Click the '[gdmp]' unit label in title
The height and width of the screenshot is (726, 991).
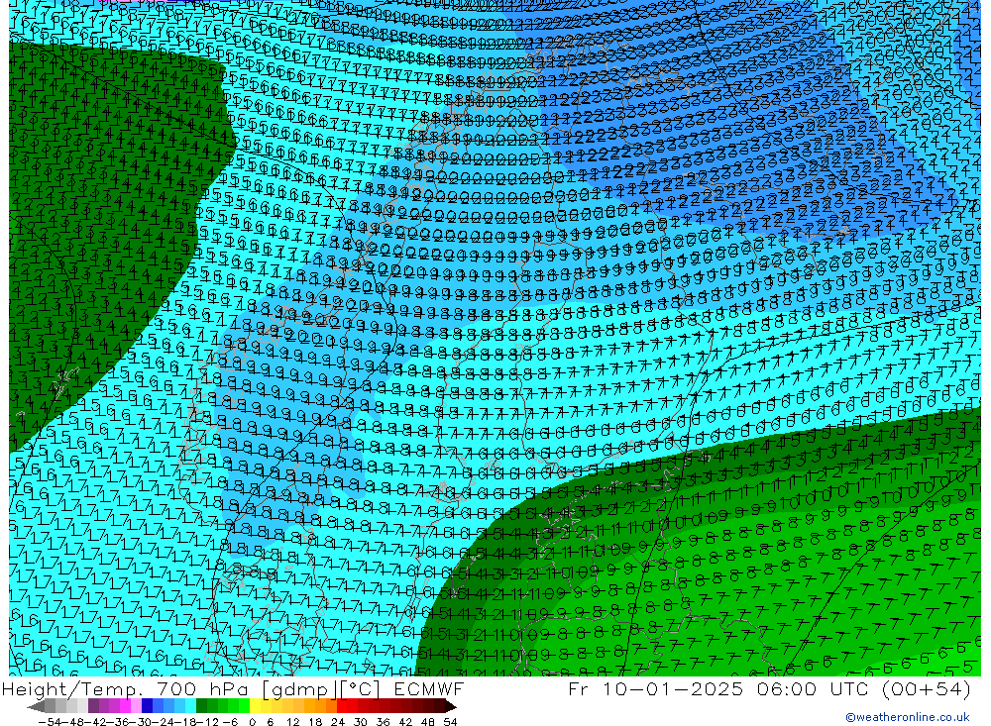pos(299,690)
